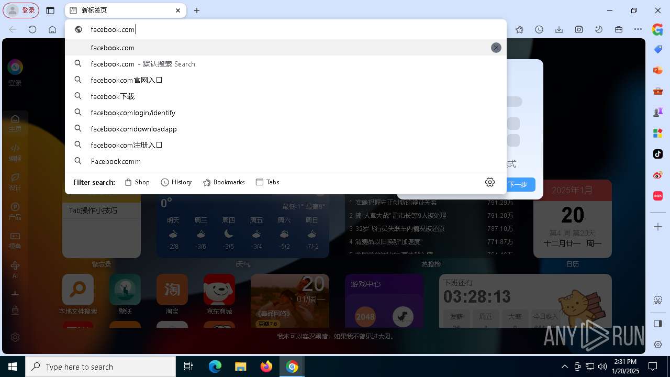The height and width of the screenshot is (377, 670).
Task: Go to the home page icon
Action: 52,30
